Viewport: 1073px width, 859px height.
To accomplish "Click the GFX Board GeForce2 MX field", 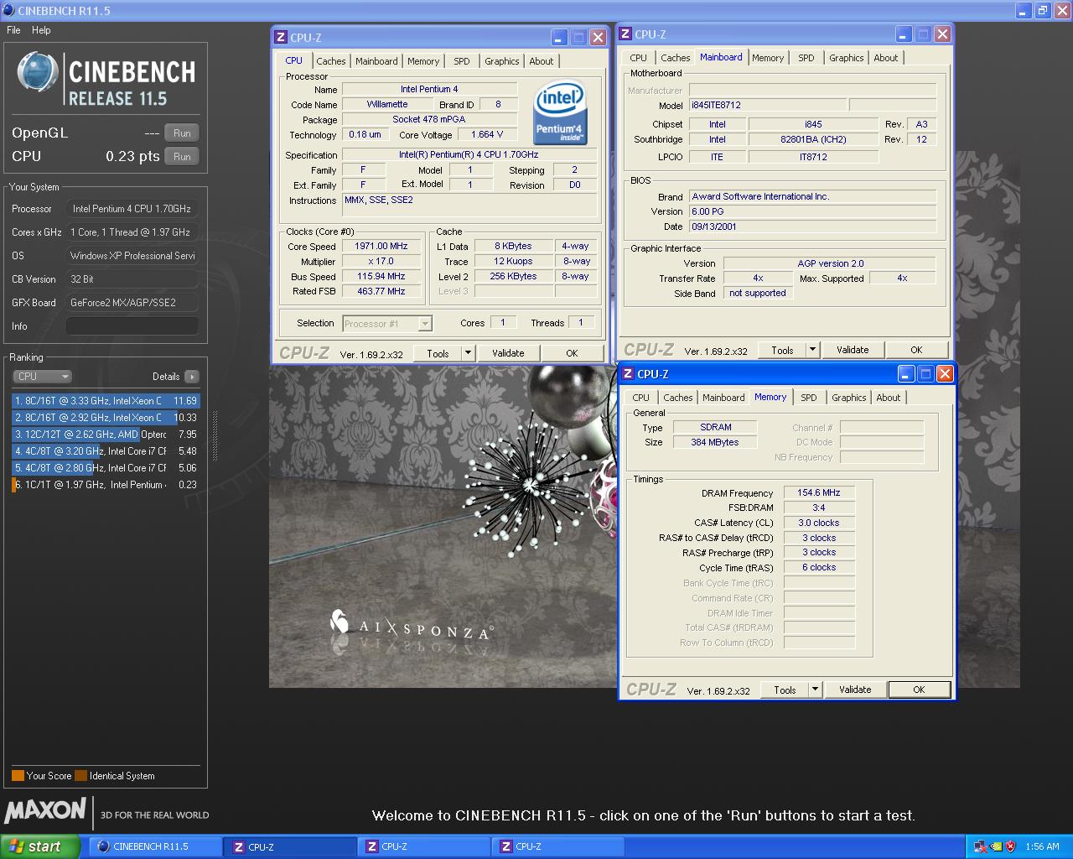I will (132, 303).
